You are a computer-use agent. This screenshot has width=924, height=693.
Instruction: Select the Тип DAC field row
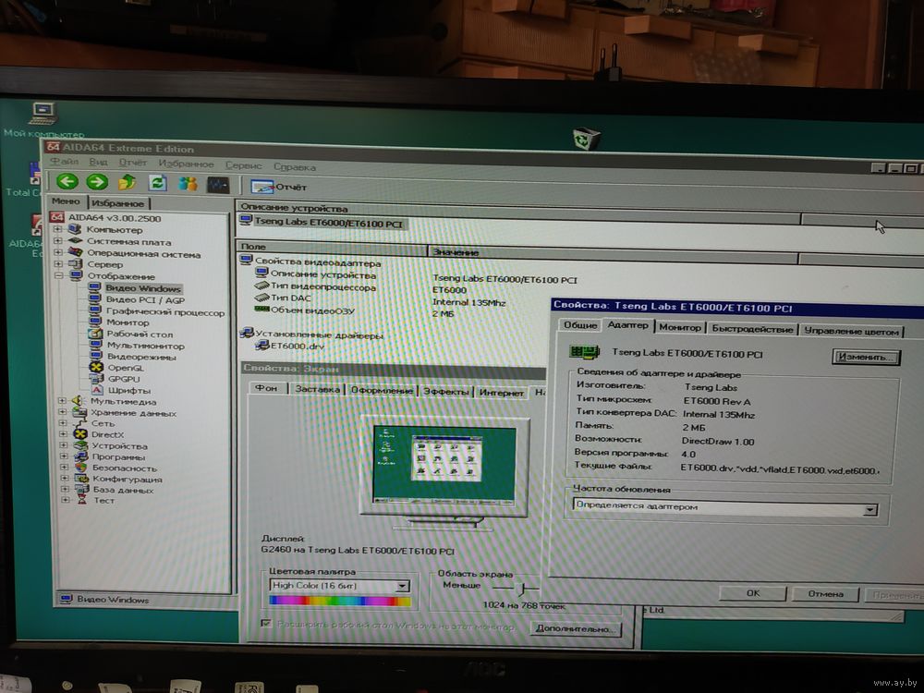tap(283, 298)
